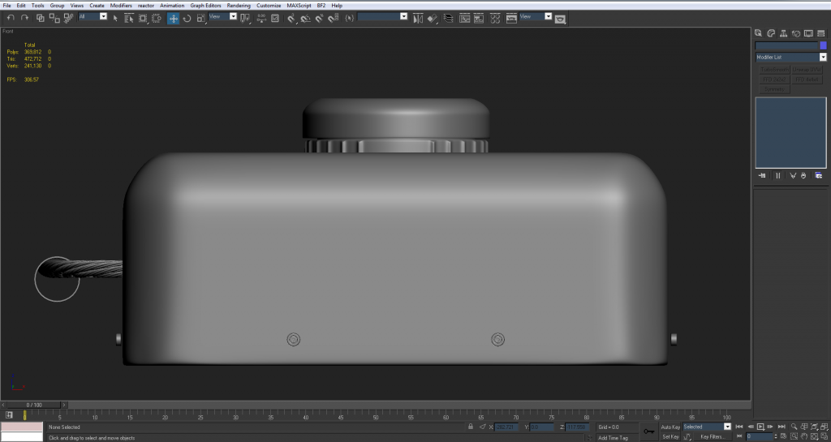
Task: Click the Key Filters button
Action: (712, 436)
